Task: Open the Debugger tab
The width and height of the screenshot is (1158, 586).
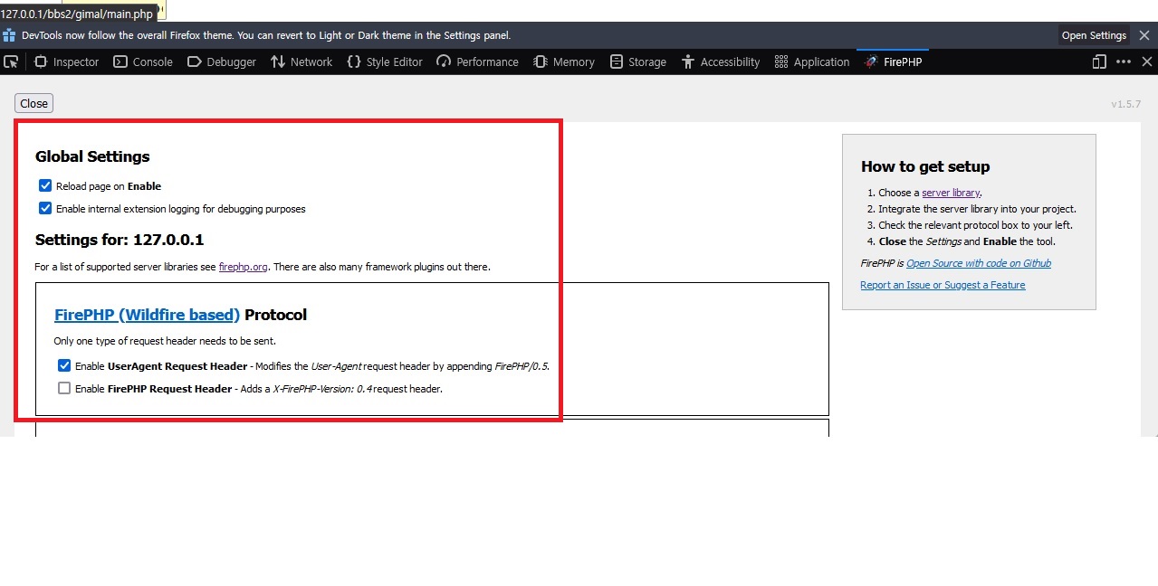Action: click(222, 61)
